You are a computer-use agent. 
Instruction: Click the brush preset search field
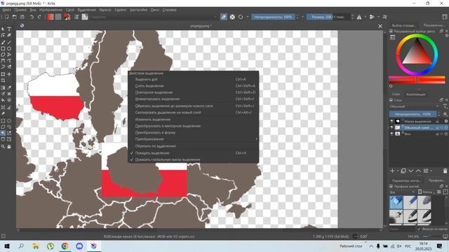[402, 229]
